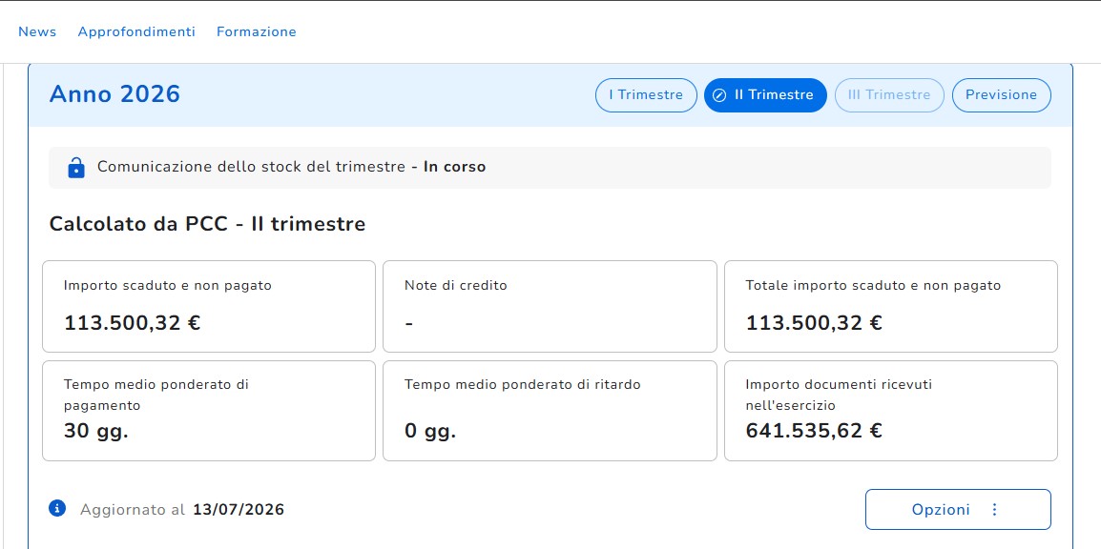Open the Formazione link

[257, 31]
